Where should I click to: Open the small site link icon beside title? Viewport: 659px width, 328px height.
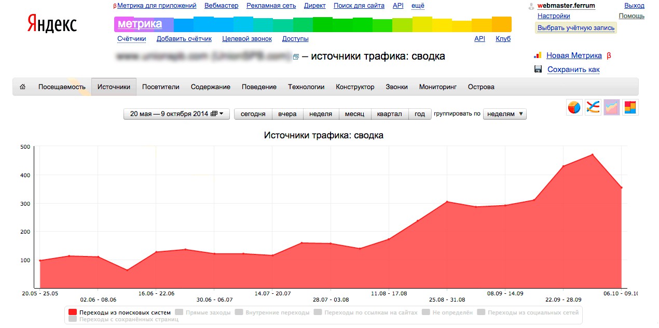point(296,57)
